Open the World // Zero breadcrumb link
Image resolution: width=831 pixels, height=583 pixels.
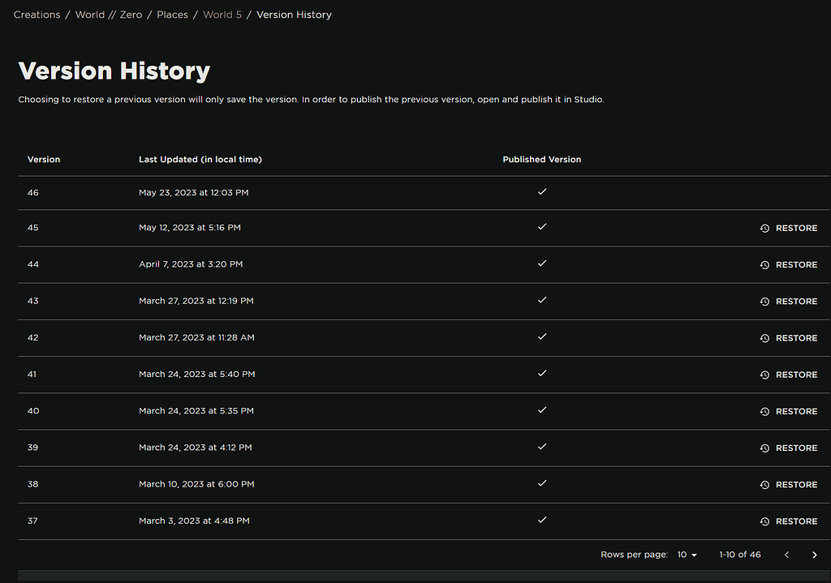[109, 15]
